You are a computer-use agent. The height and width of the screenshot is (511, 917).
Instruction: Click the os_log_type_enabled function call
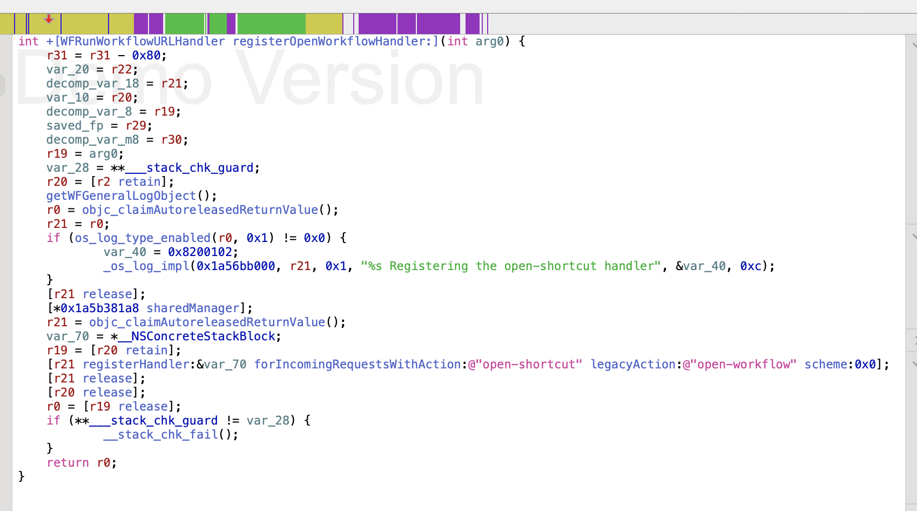[143, 238]
